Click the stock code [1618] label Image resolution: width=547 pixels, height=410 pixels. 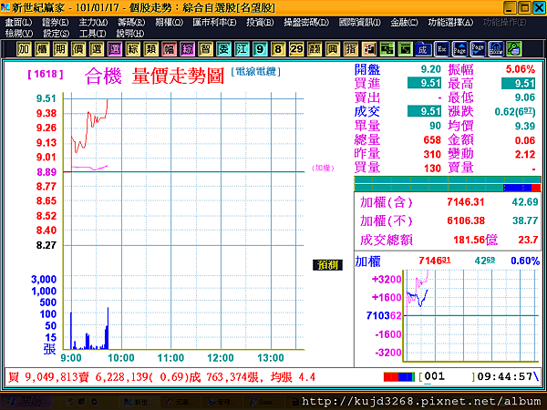[x=46, y=74]
